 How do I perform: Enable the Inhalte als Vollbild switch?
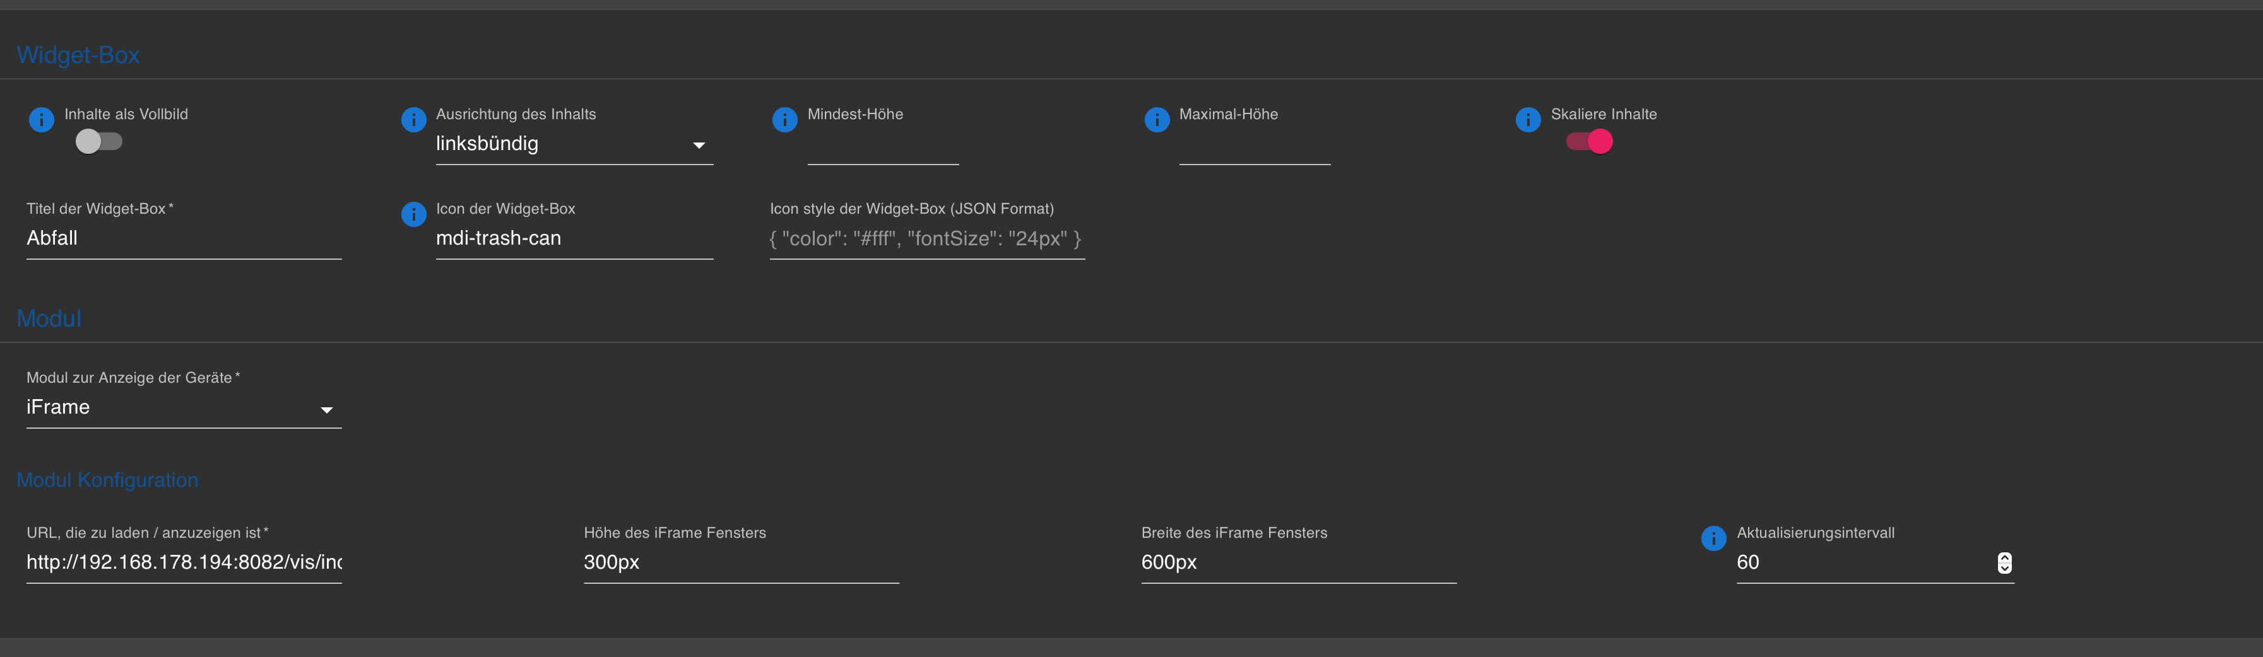point(98,141)
